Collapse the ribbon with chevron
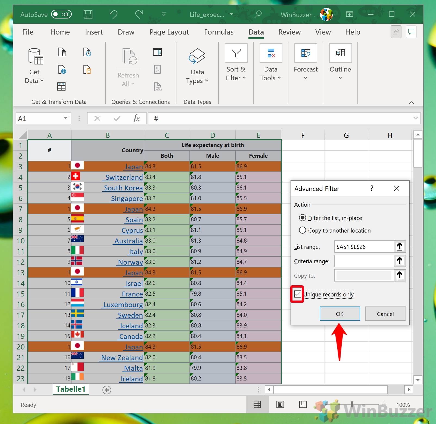The height and width of the screenshot is (424, 436). [x=411, y=103]
